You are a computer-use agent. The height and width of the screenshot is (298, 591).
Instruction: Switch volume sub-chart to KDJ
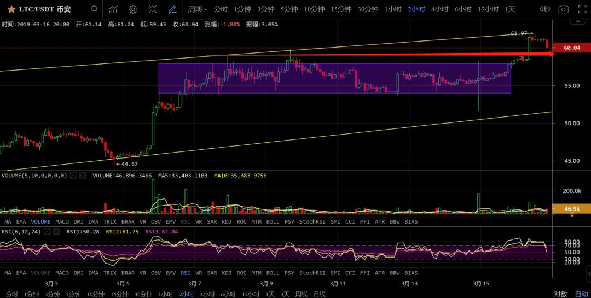[227, 222]
